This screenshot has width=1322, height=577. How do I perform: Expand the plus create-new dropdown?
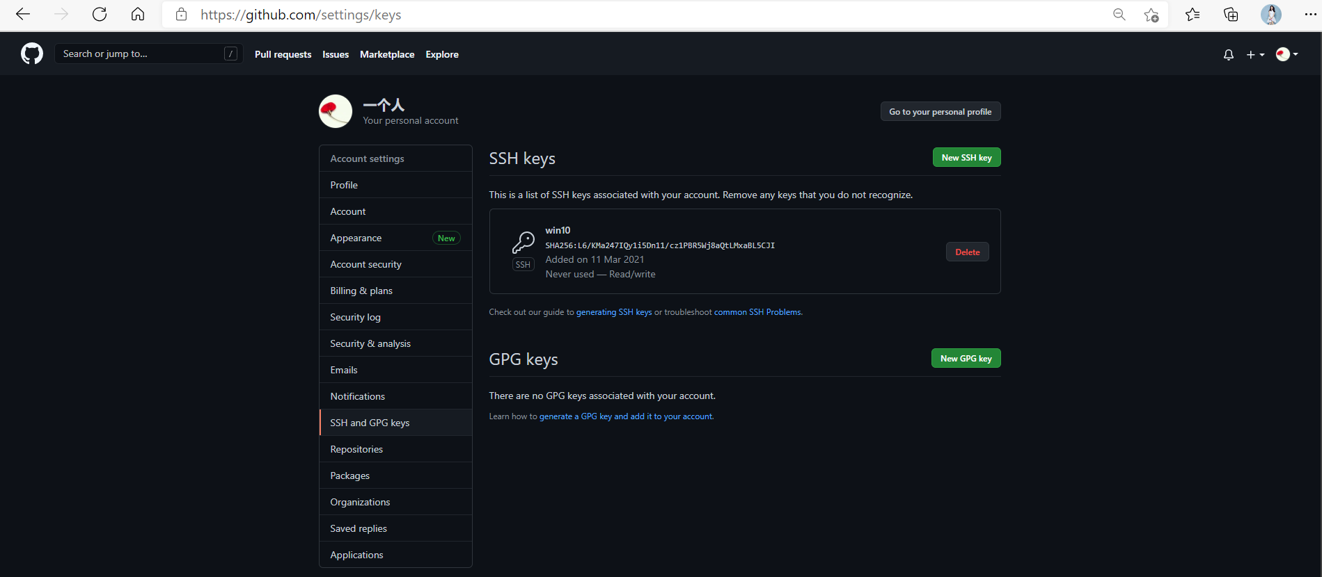coord(1255,54)
